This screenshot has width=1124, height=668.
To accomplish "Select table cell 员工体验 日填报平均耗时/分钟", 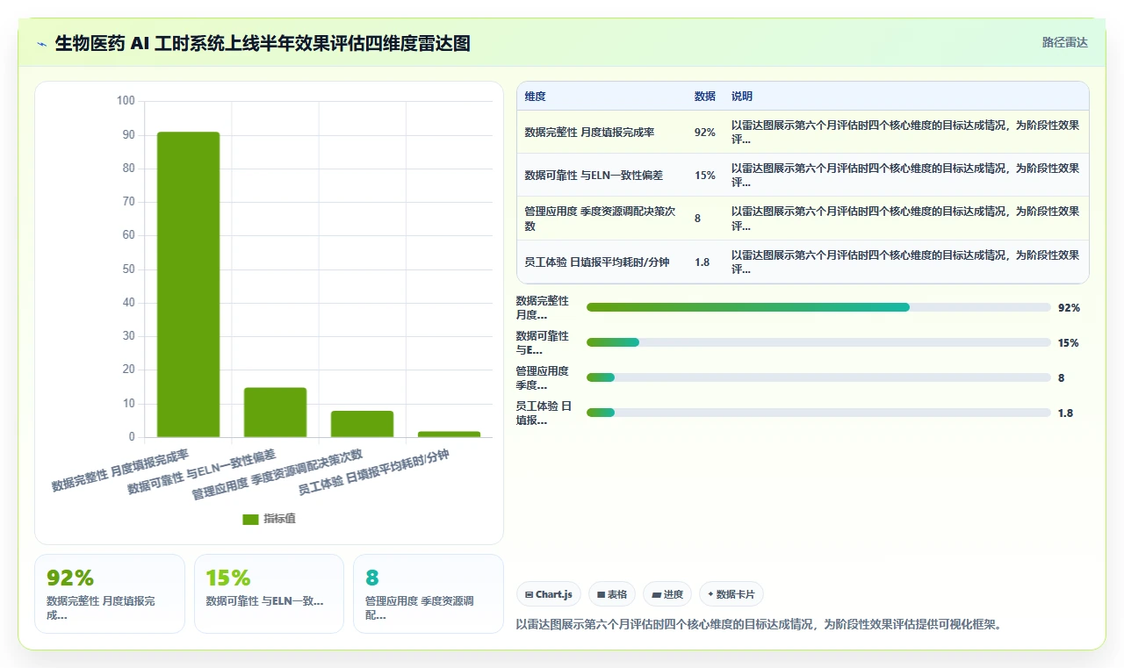I will point(602,262).
